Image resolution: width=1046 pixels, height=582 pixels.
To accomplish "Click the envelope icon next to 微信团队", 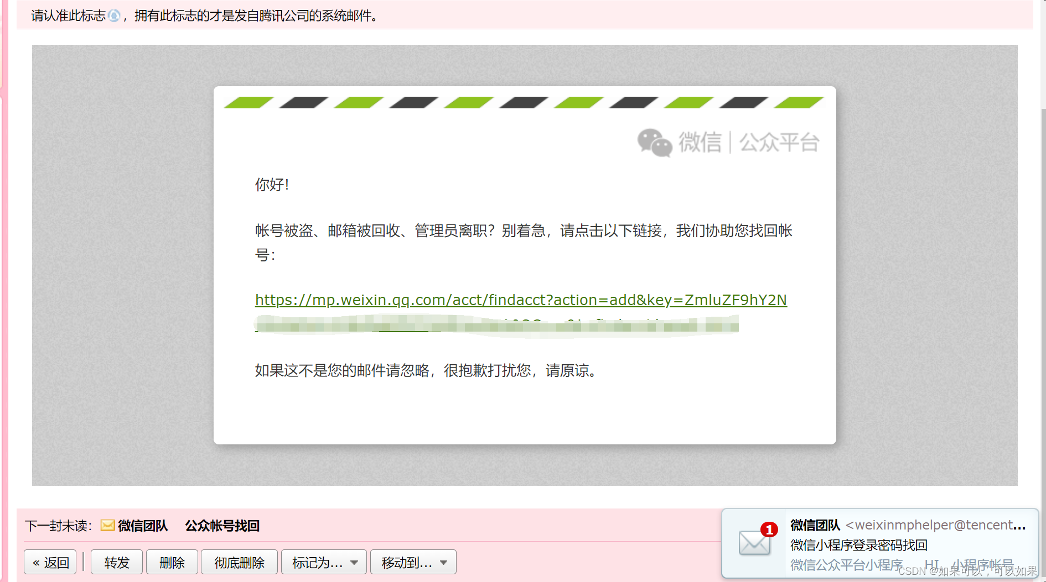I will click(x=106, y=526).
